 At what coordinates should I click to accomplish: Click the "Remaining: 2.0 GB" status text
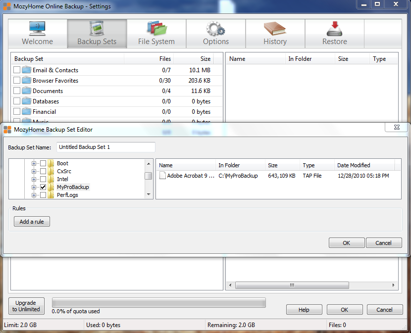[x=231, y=325]
